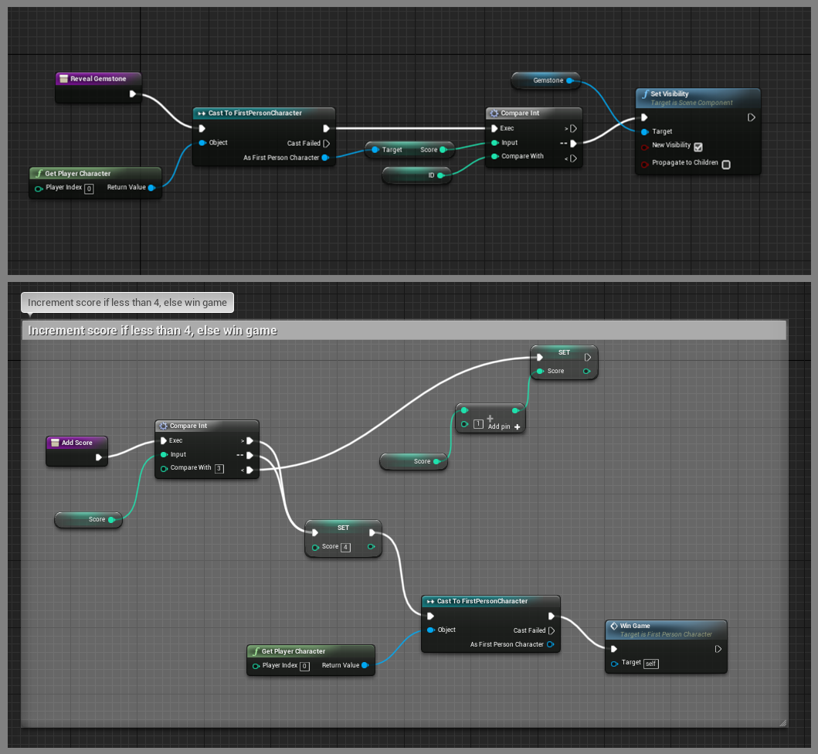Click the addition node's value field showing 1
818x754 pixels.
[478, 424]
